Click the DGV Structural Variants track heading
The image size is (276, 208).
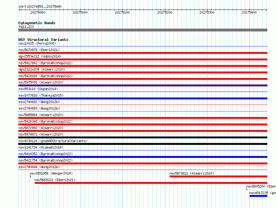[43, 40]
